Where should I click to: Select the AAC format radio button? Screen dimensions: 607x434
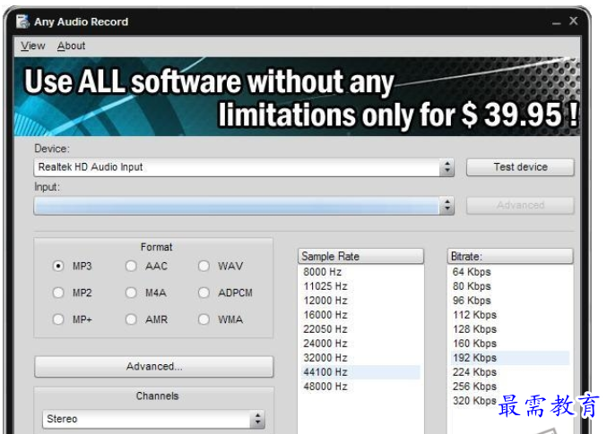click(131, 266)
